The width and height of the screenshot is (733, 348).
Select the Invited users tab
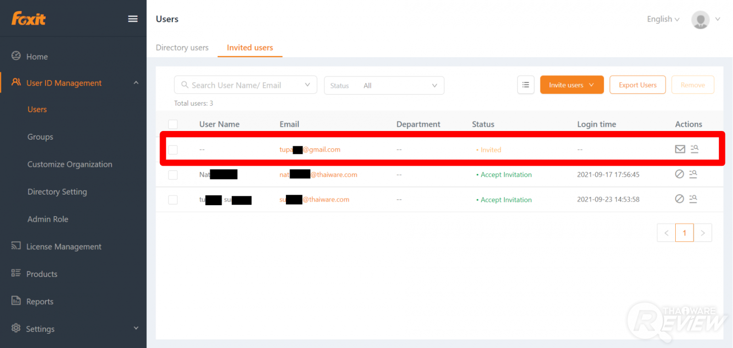[x=250, y=48]
